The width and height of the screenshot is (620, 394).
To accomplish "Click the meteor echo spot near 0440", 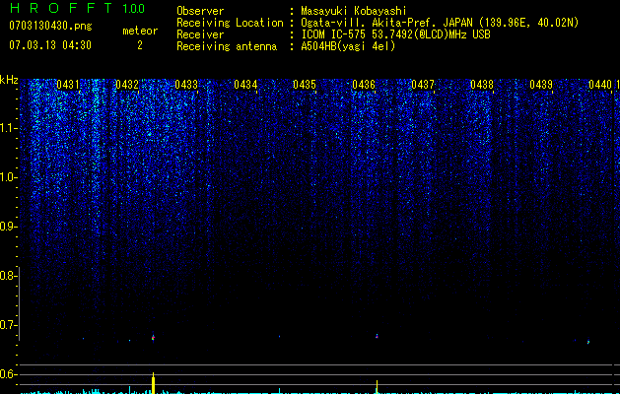I will click(588, 342).
